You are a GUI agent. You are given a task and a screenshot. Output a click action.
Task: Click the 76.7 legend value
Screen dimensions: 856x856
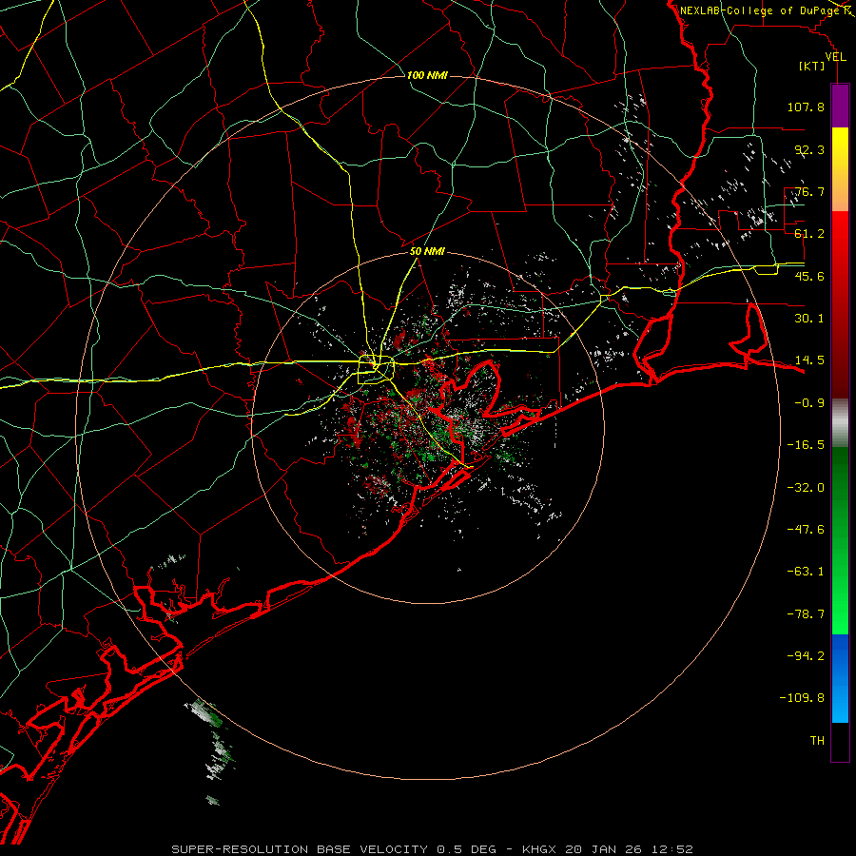(x=809, y=191)
